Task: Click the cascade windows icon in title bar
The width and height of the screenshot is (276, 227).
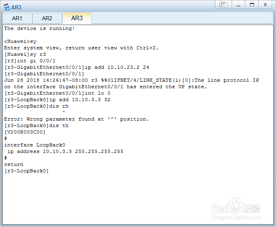Action: tap(224, 4)
